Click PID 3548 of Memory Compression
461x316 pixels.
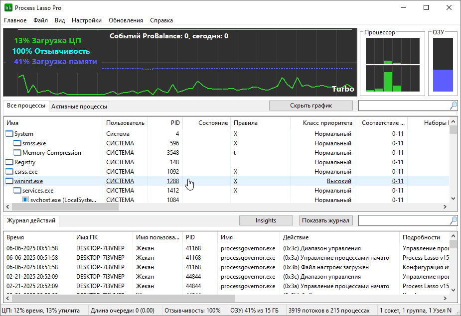click(x=173, y=153)
